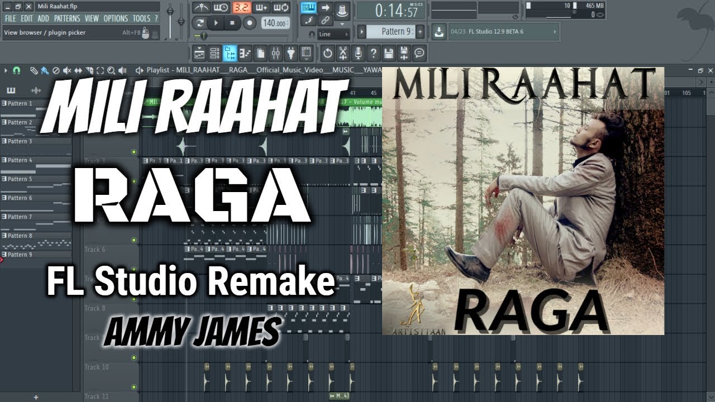Toggle wait for input before playing
Screen dimensions: 715x402
[x=221, y=7]
